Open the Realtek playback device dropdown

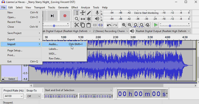[x=163, y=31]
